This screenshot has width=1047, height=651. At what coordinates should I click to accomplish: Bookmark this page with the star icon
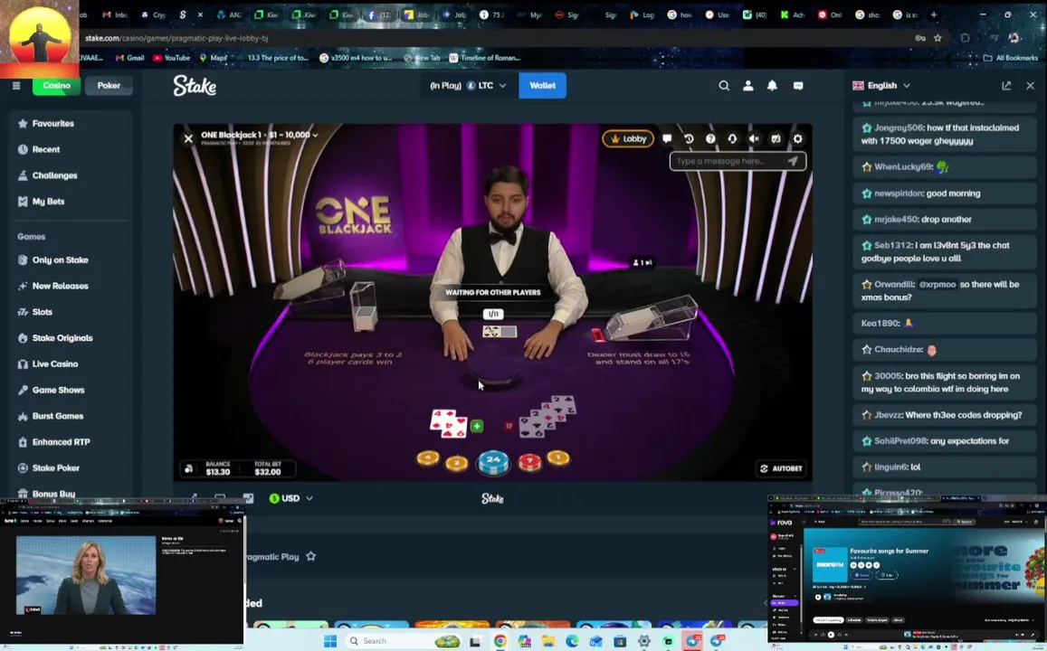coord(938,38)
